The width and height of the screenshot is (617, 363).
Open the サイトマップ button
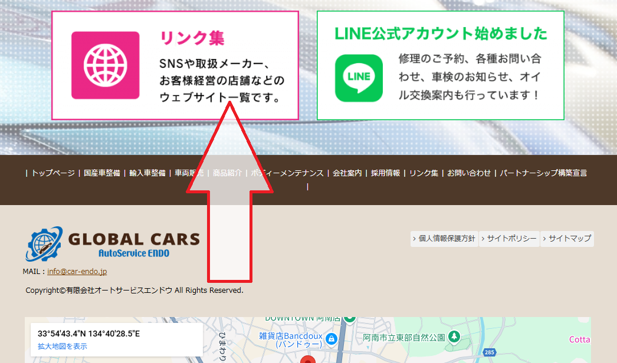click(x=567, y=239)
